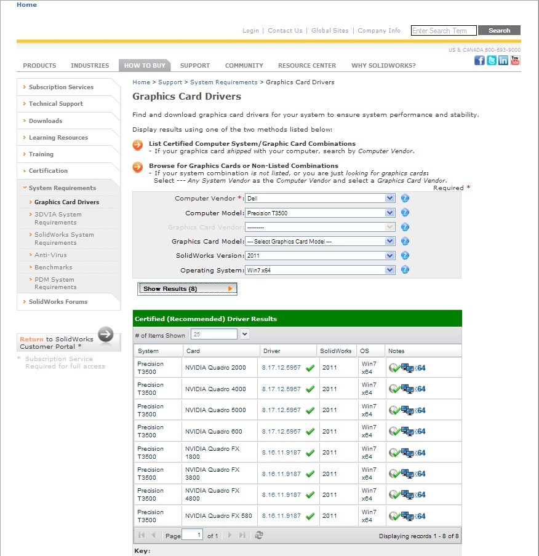
Task: Open the COMMUNITY menu
Action: point(244,66)
